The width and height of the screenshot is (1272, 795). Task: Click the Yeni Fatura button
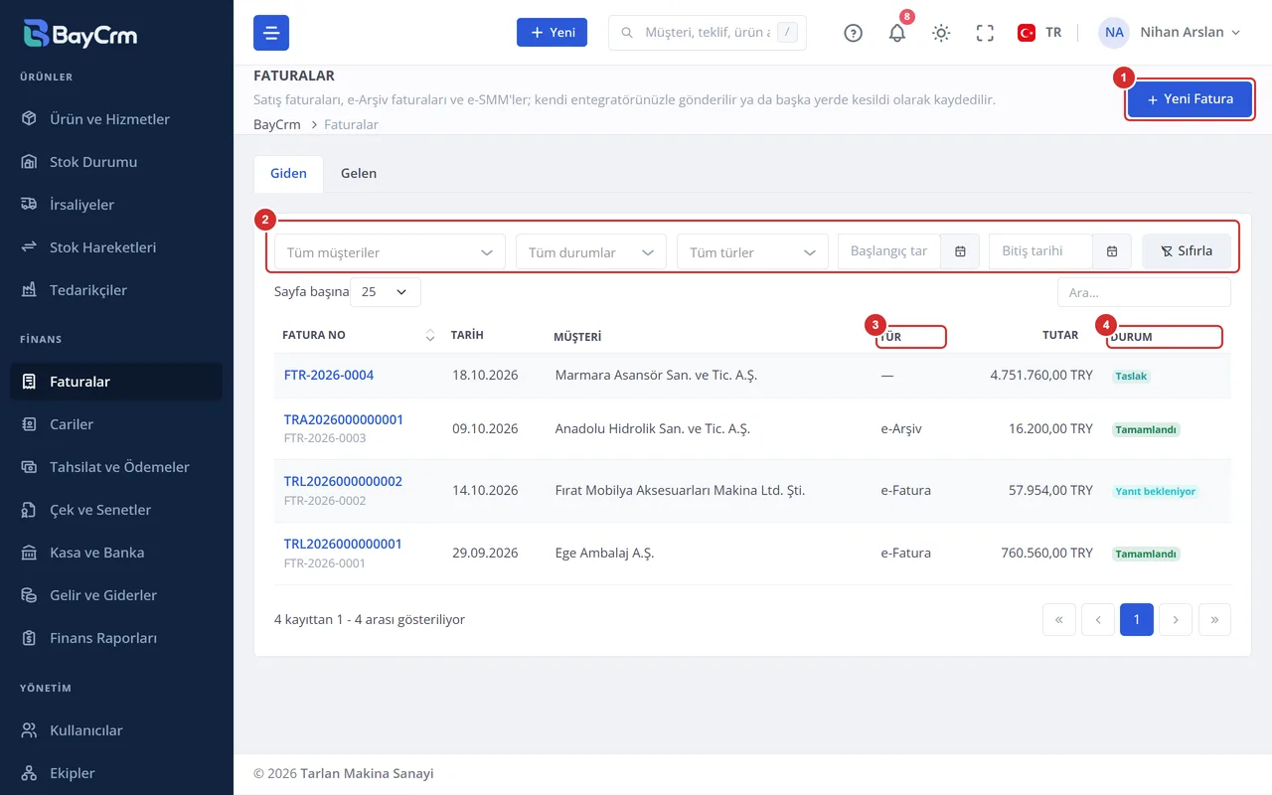click(x=1190, y=99)
